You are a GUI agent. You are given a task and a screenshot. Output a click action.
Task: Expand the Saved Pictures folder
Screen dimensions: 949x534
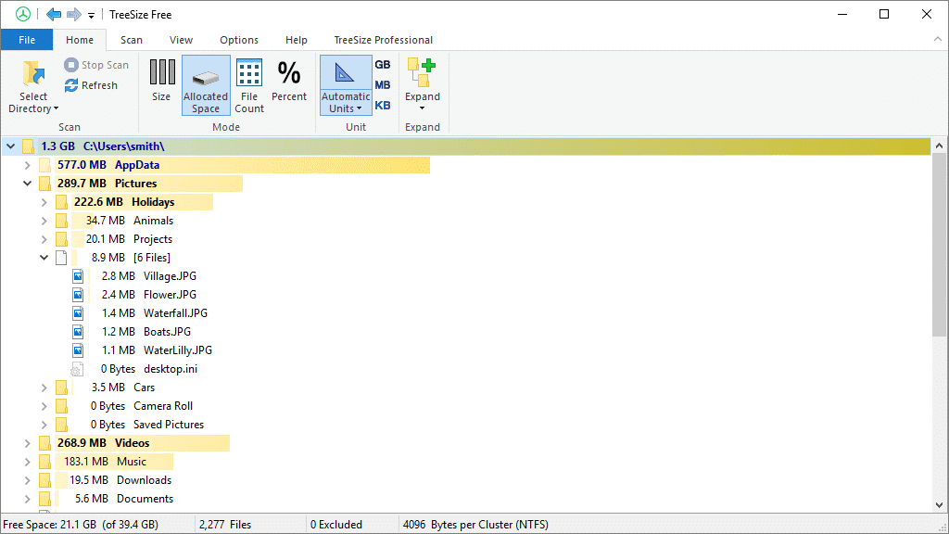[44, 425]
